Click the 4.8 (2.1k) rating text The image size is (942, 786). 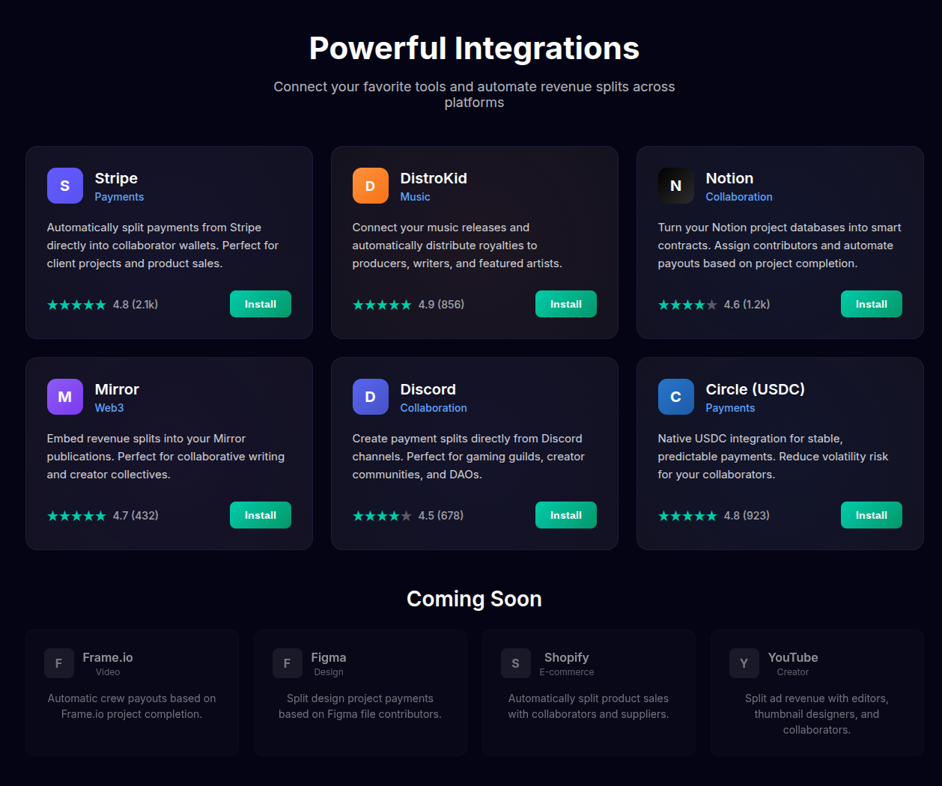[x=136, y=305]
